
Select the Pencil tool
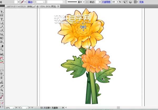click(2, 27)
